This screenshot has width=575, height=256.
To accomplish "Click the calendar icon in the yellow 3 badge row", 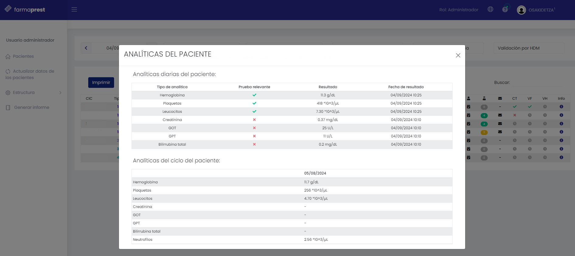I will 469,132.
